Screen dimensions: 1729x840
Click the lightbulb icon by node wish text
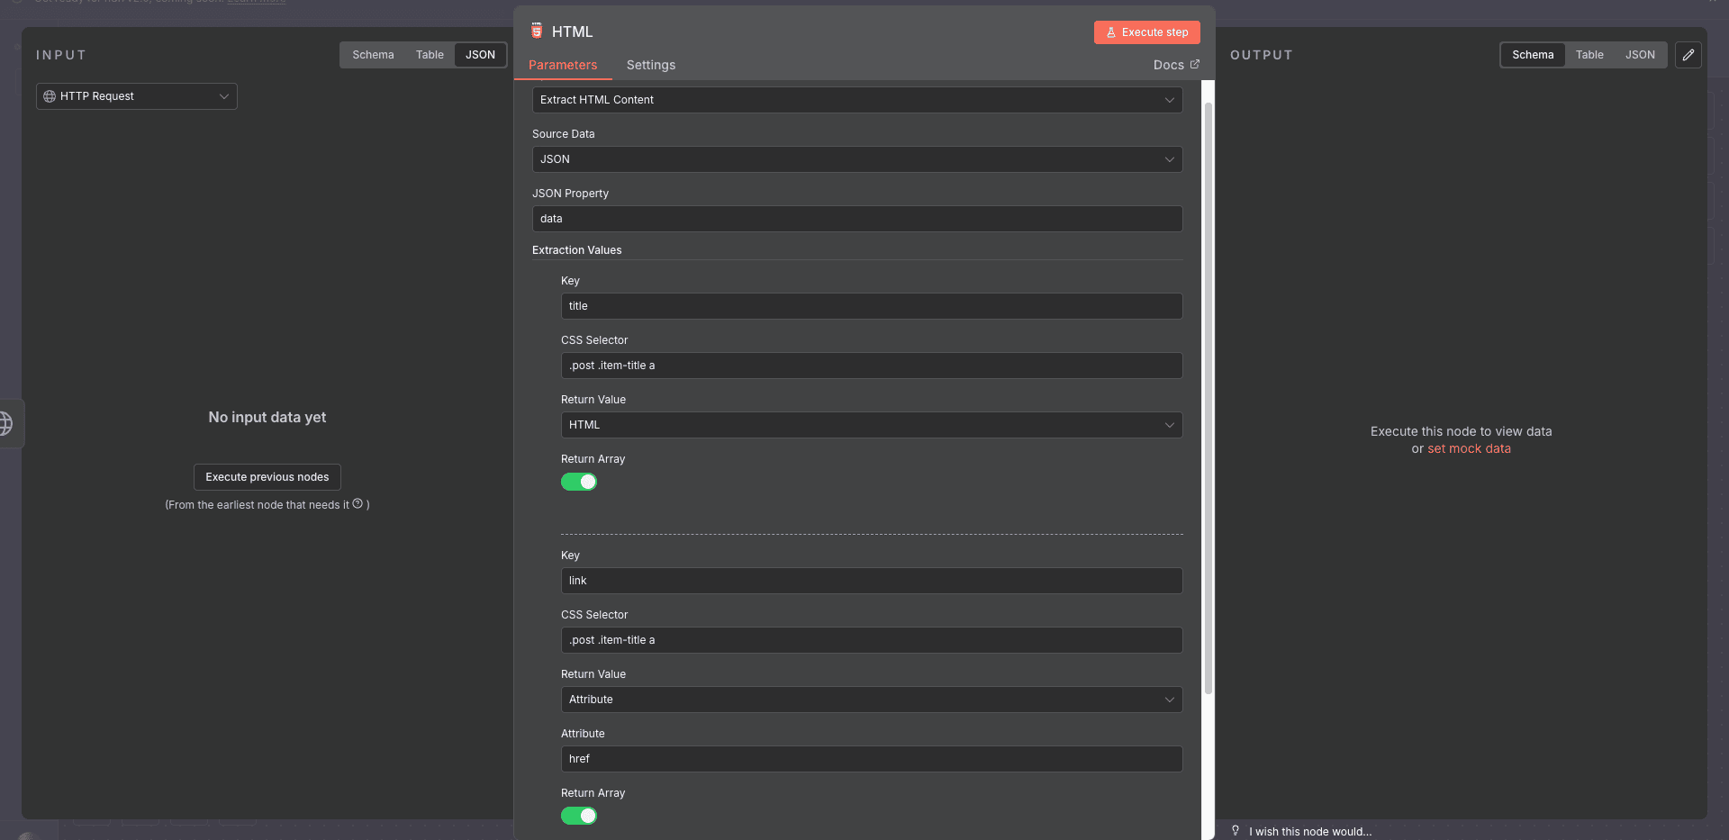(1236, 831)
